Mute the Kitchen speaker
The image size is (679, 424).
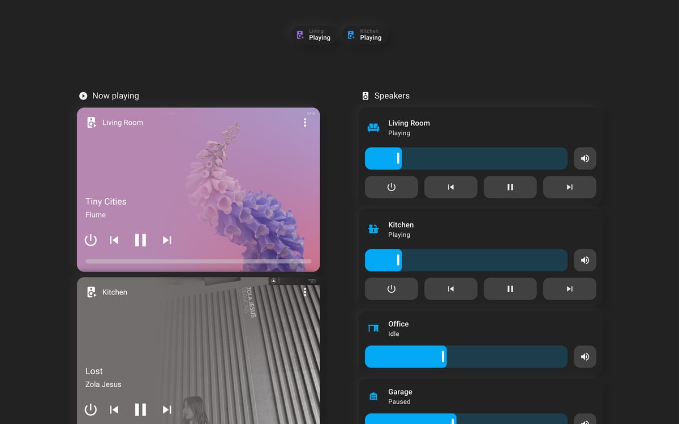(x=585, y=261)
